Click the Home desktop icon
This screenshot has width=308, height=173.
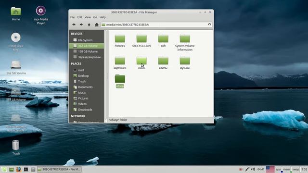click(x=16, y=14)
